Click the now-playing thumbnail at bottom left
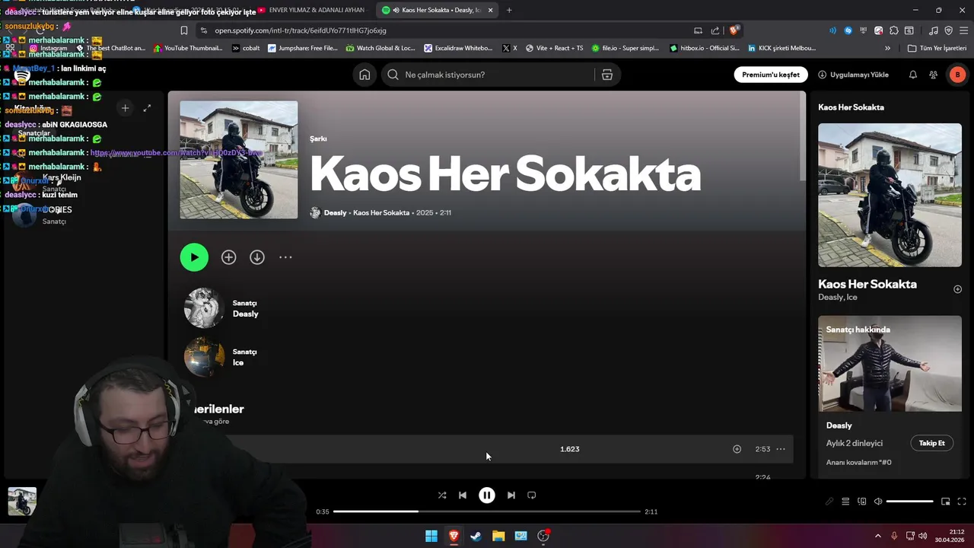This screenshot has height=548, width=974. (x=22, y=502)
